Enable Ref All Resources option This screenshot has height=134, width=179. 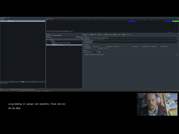[x=154, y=47]
